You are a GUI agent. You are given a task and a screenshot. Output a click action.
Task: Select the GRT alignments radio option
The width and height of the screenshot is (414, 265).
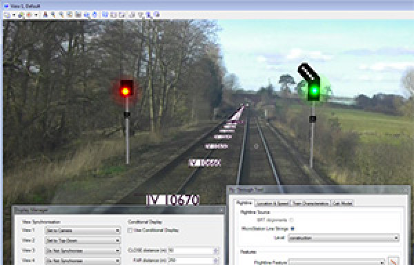pos(291,220)
